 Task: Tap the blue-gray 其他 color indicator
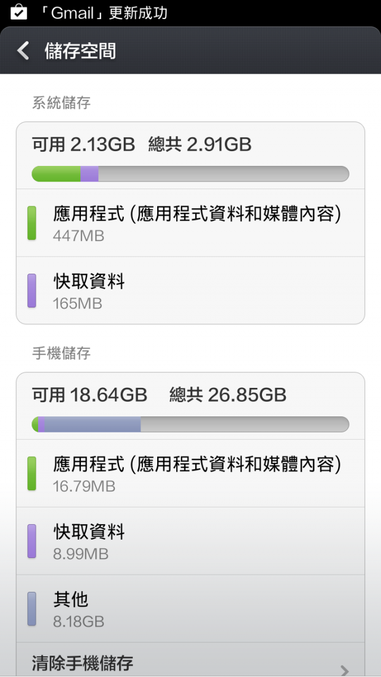[32, 609]
